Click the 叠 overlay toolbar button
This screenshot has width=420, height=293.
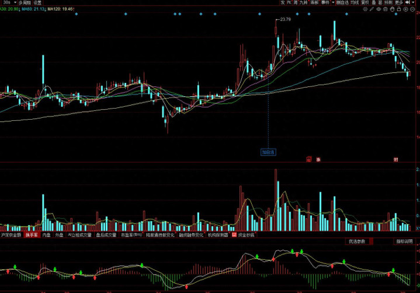[374, 2]
